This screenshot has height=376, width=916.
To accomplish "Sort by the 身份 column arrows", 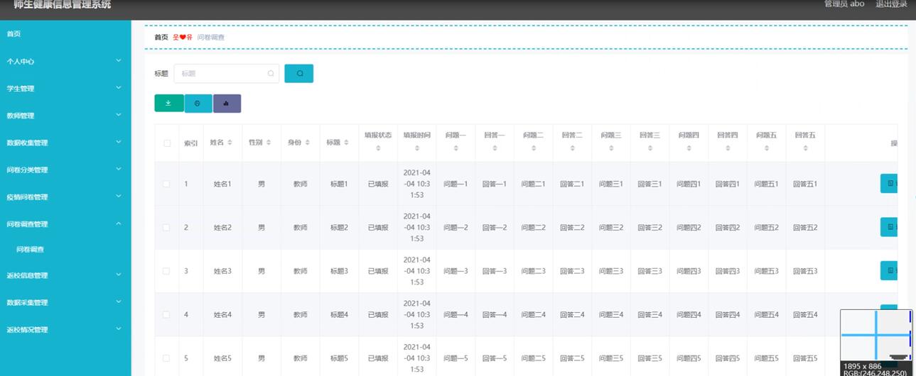I will pyautogui.click(x=307, y=143).
